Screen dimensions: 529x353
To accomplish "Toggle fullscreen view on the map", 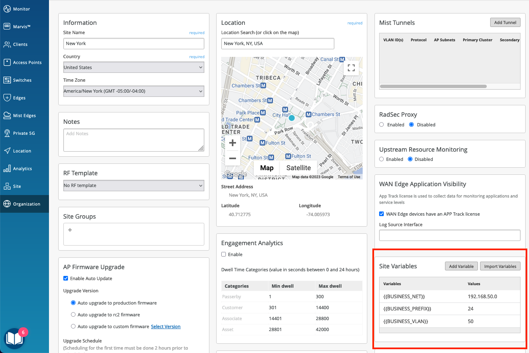I will click(x=351, y=67).
